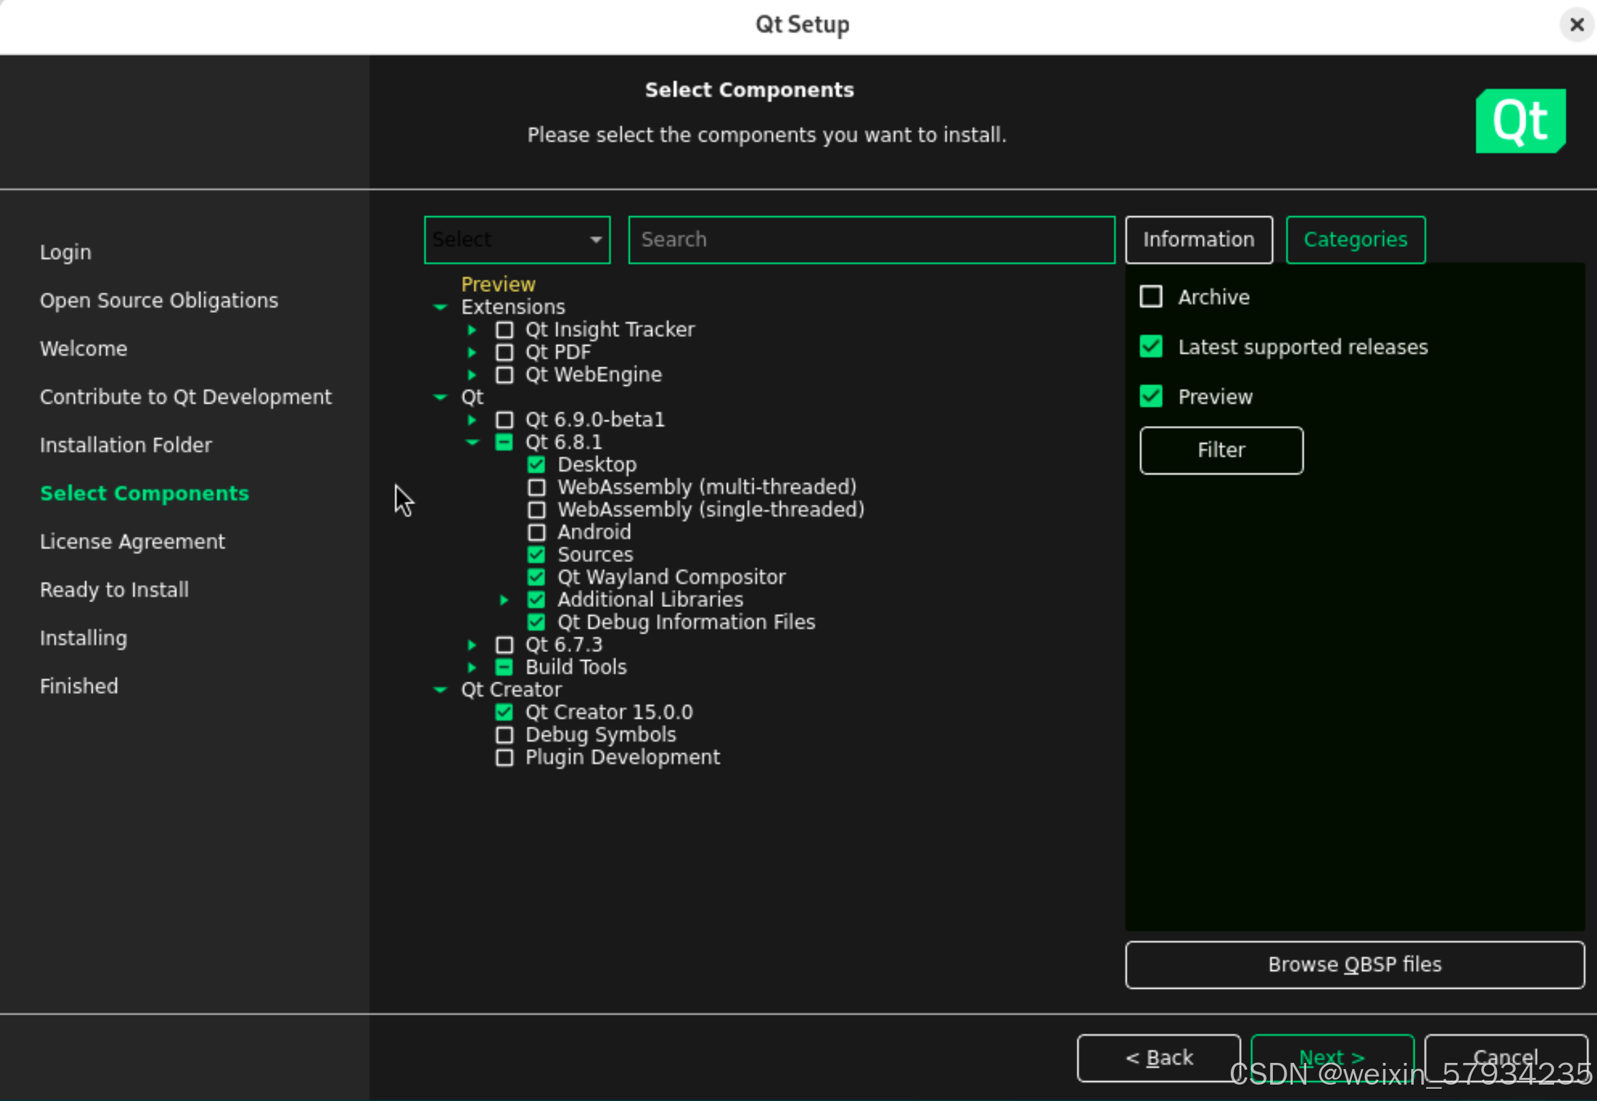
Task: Click in the Search field
Action: (871, 240)
